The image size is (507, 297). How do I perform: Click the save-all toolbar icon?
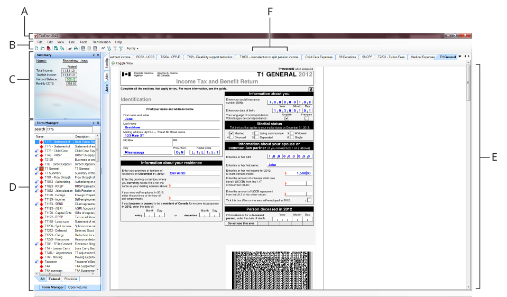[x=62, y=48]
